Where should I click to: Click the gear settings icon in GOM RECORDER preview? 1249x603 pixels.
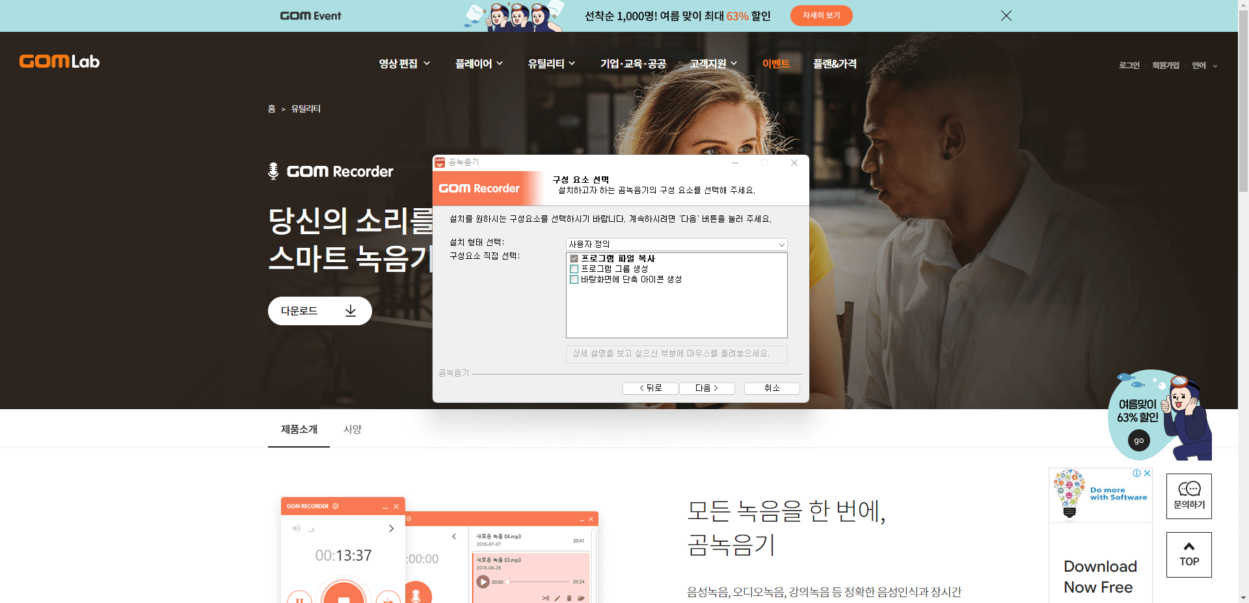336,506
